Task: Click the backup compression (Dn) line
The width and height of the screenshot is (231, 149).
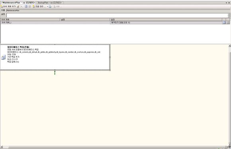Action: click(13, 62)
